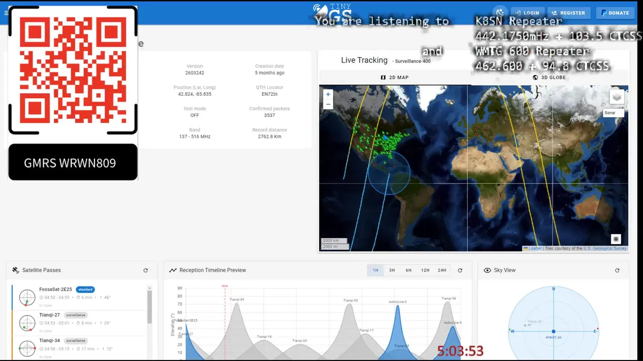Refresh the Satellite Passes list

tap(146, 270)
